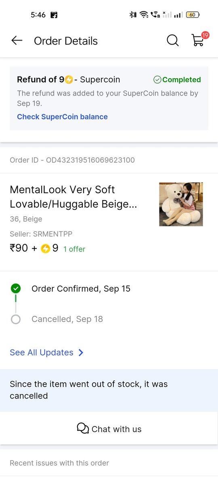Select the Cancelled status circle

(x=16, y=320)
